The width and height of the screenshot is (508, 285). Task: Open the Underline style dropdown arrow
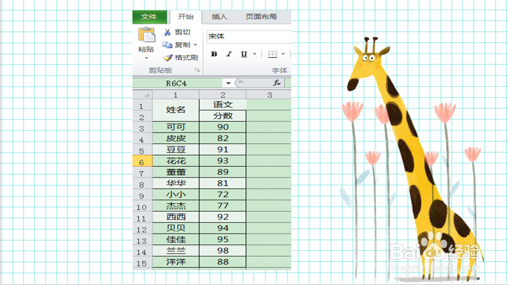tap(255, 54)
